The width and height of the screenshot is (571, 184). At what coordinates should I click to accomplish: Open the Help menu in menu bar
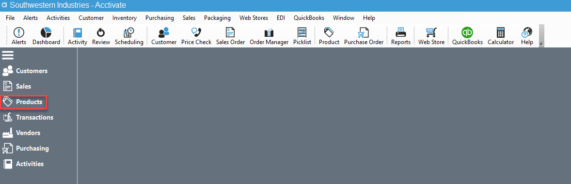tap(369, 18)
